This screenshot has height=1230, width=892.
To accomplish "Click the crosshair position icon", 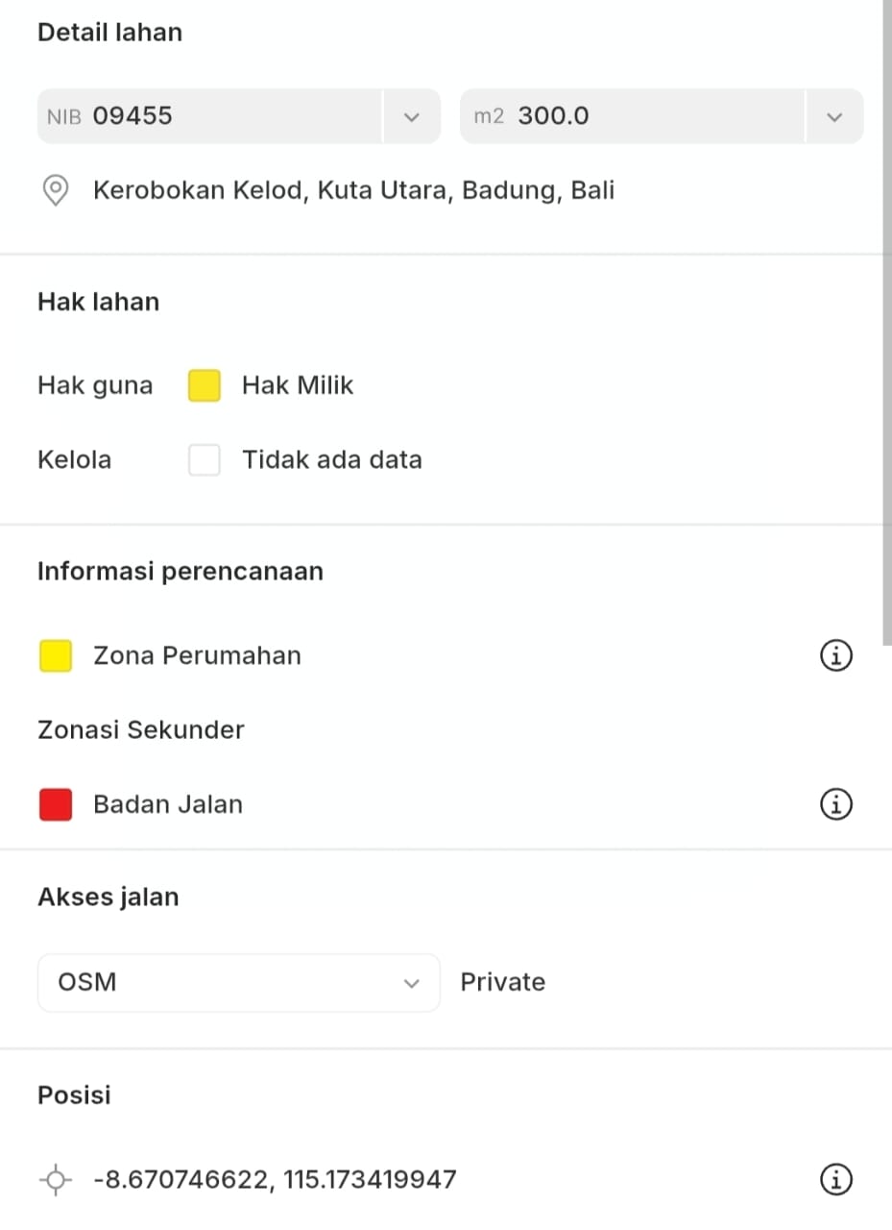I will tap(57, 1179).
